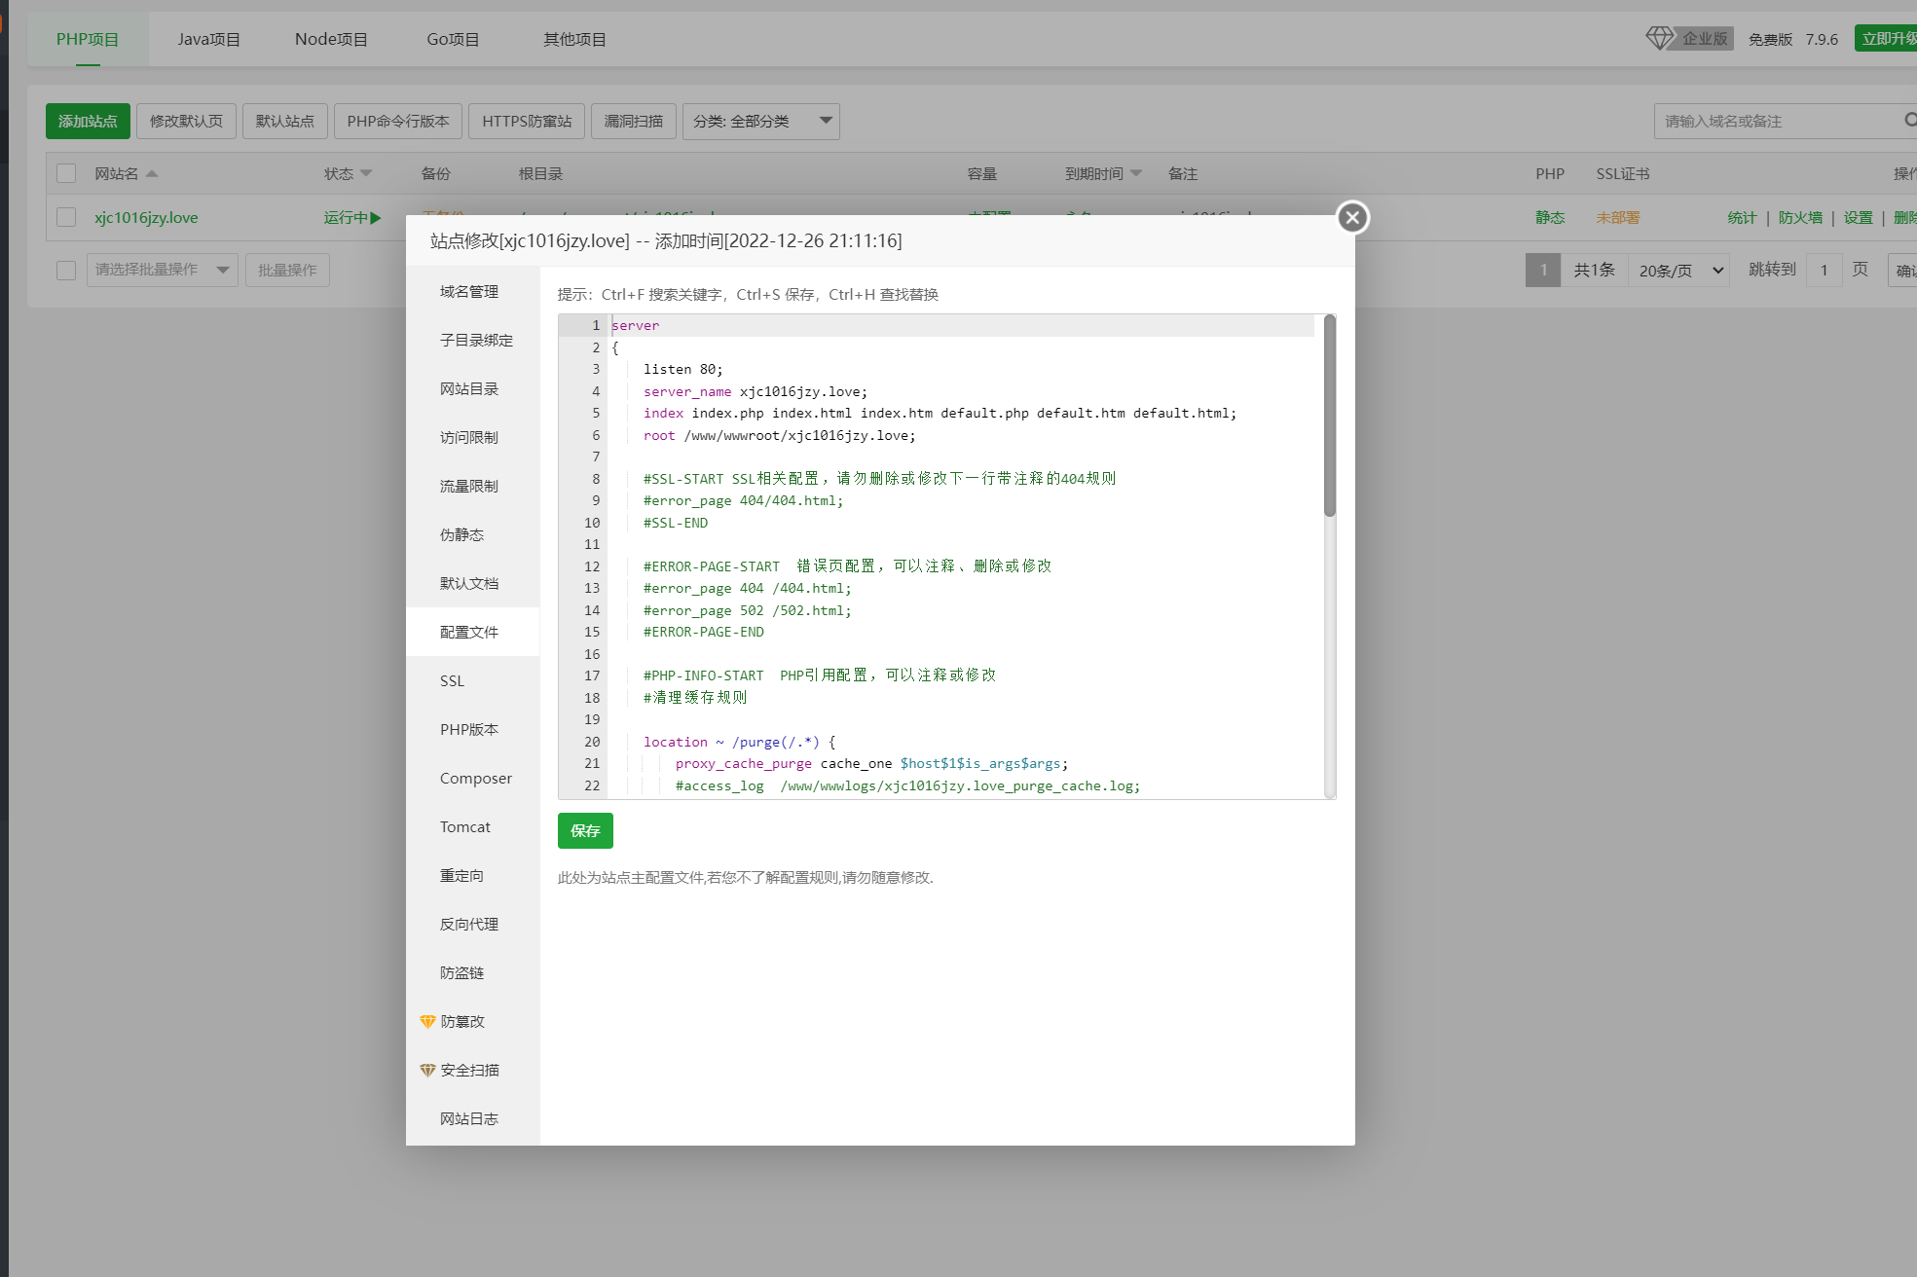Screen dimensions: 1917x1277
Task: Click the diamond icon beside 防篡改
Action: click(427, 1021)
